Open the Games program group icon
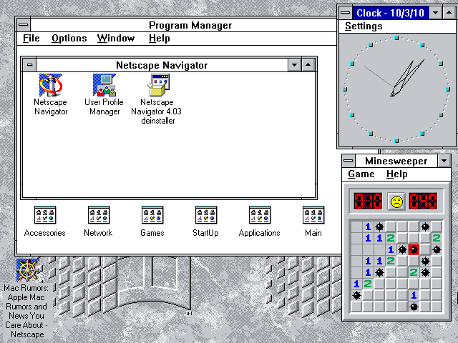The height and width of the screenshot is (343, 458). pos(152,215)
